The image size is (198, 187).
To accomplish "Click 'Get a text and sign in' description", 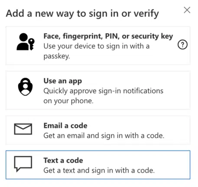I will coord(99,171).
